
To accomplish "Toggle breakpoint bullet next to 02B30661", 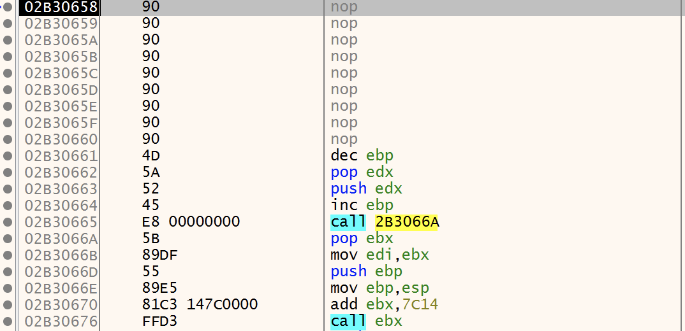I will tap(8, 156).
